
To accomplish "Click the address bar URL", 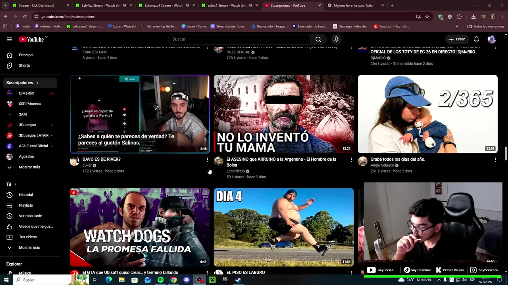I will click(68, 17).
